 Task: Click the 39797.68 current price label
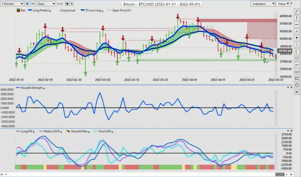(x=285, y=51)
